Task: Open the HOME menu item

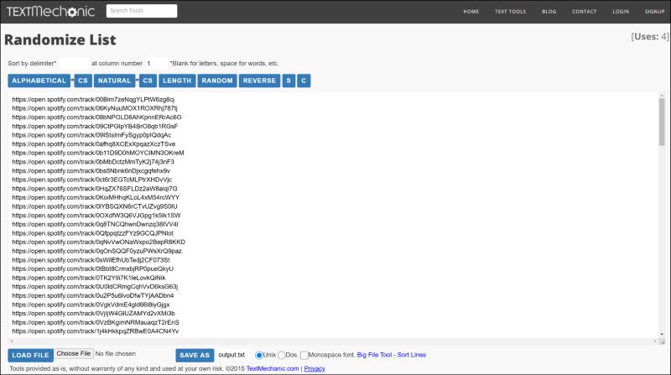Action: coord(471,12)
